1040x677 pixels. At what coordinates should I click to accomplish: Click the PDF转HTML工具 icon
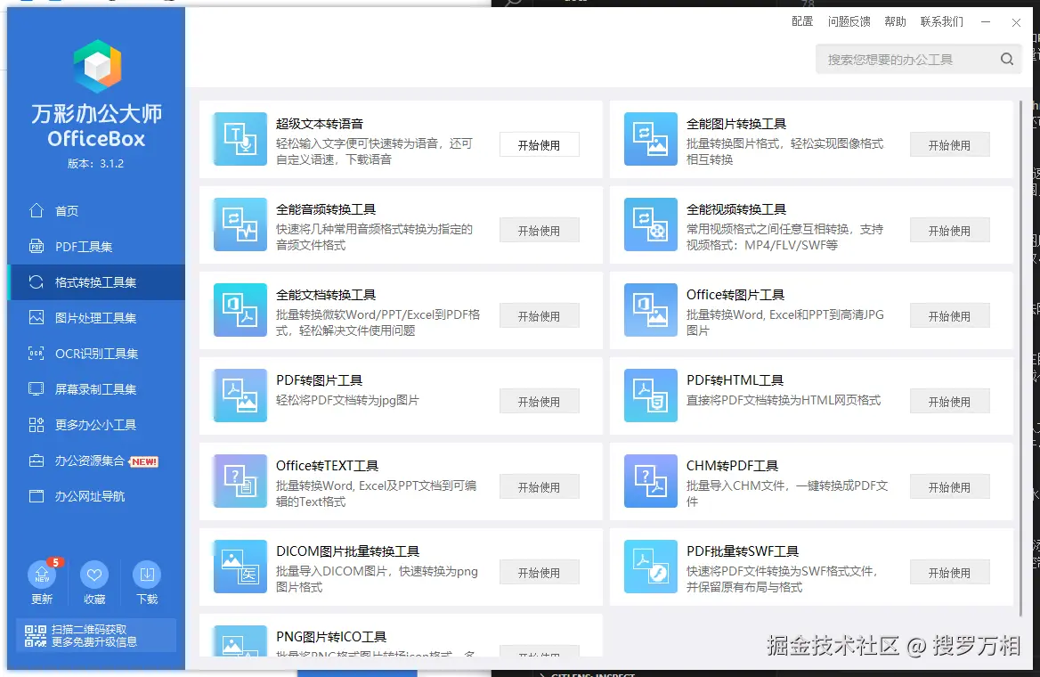click(x=650, y=396)
